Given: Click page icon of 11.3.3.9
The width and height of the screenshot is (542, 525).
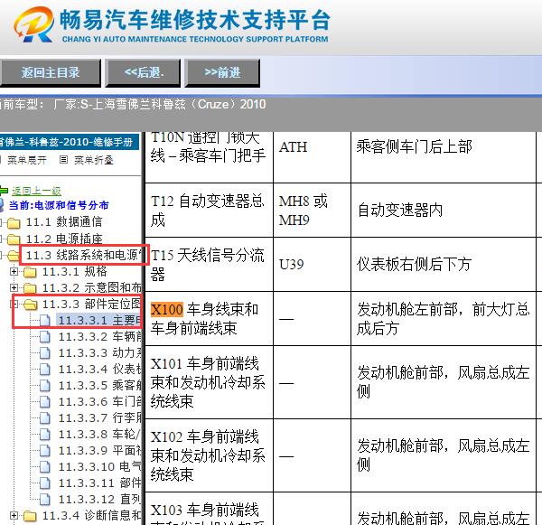Looking at the screenshot, I should (44, 451).
